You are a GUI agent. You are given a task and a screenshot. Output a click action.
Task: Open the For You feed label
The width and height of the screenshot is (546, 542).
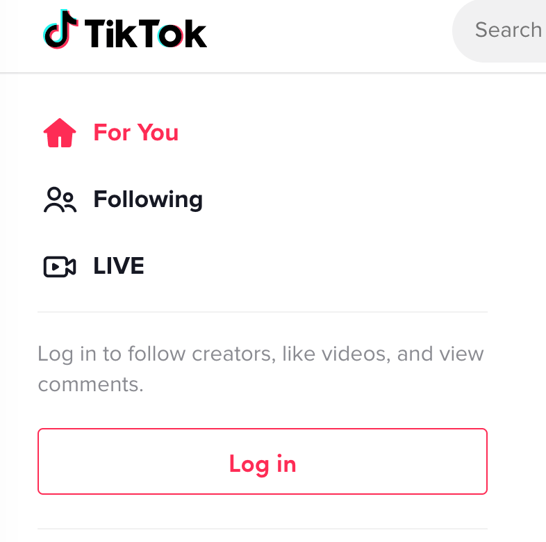point(135,132)
